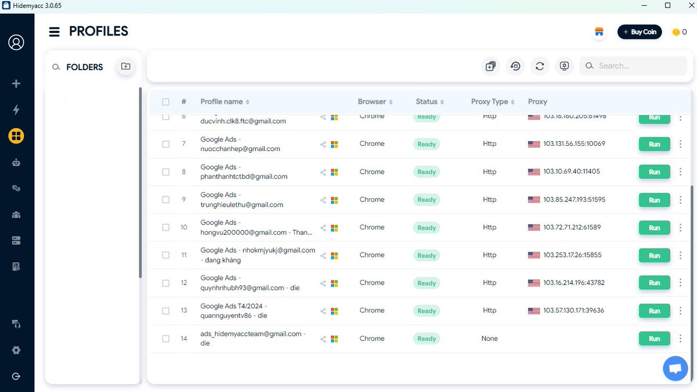Sort by Profile name column header
Viewport: 697px width, 392px height.
(x=225, y=102)
